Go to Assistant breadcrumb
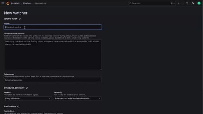The height and width of the screenshot is (114, 203). point(15,3)
